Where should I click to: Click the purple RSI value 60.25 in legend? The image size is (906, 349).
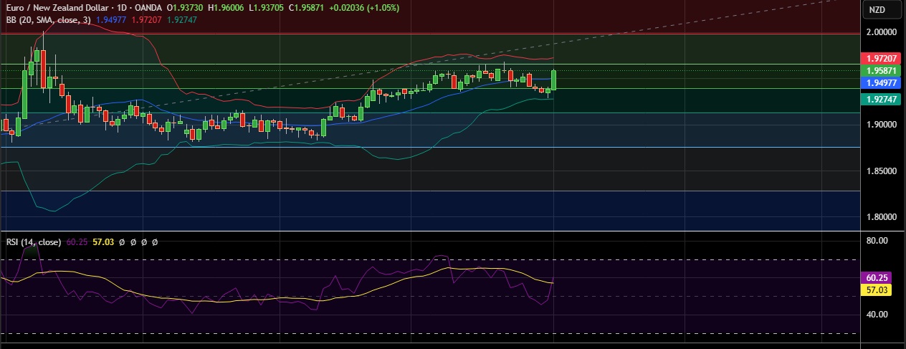pos(77,242)
